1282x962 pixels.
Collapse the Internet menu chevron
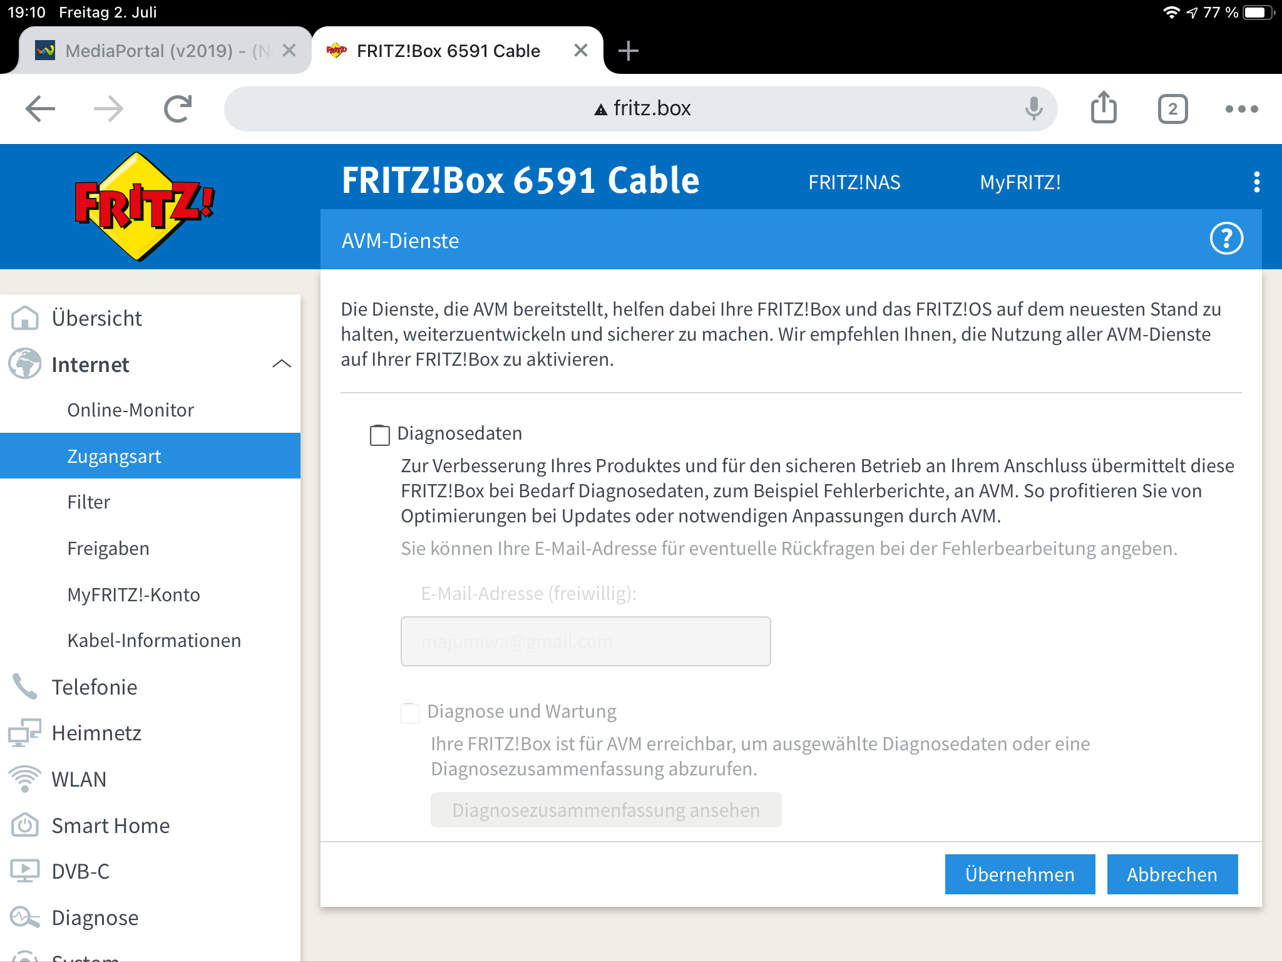[282, 364]
